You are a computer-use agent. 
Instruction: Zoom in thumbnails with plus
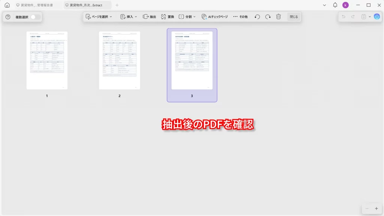tap(376, 208)
